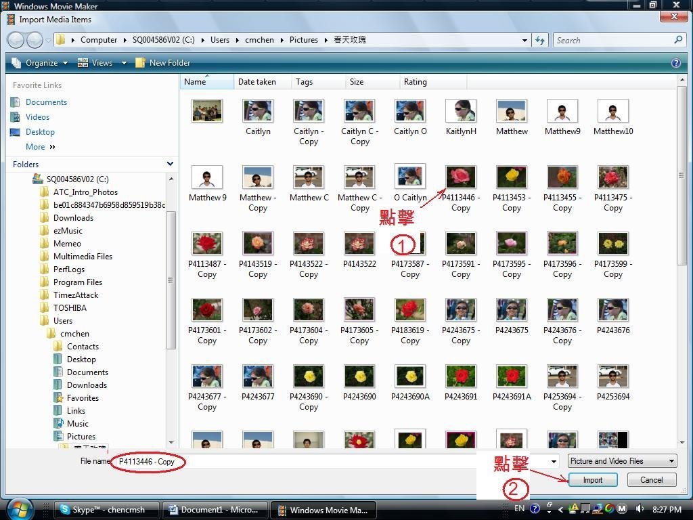Select the TOSHIBA folder
The image size is (693, 520).
[x=70, y=308]
